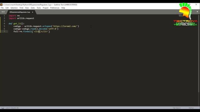Click the 'urlopen' method call

click(x=47, y=26)
